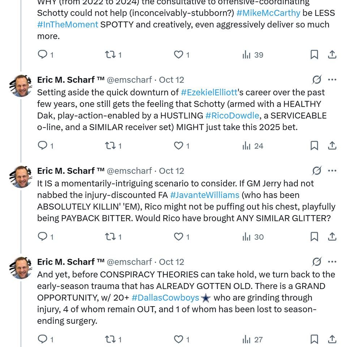Viewport: 347px width, 347px height.
Task: Follow the #JavonteWilliams hashtag link
Action: pyautogui.click(x=205, y=195)
